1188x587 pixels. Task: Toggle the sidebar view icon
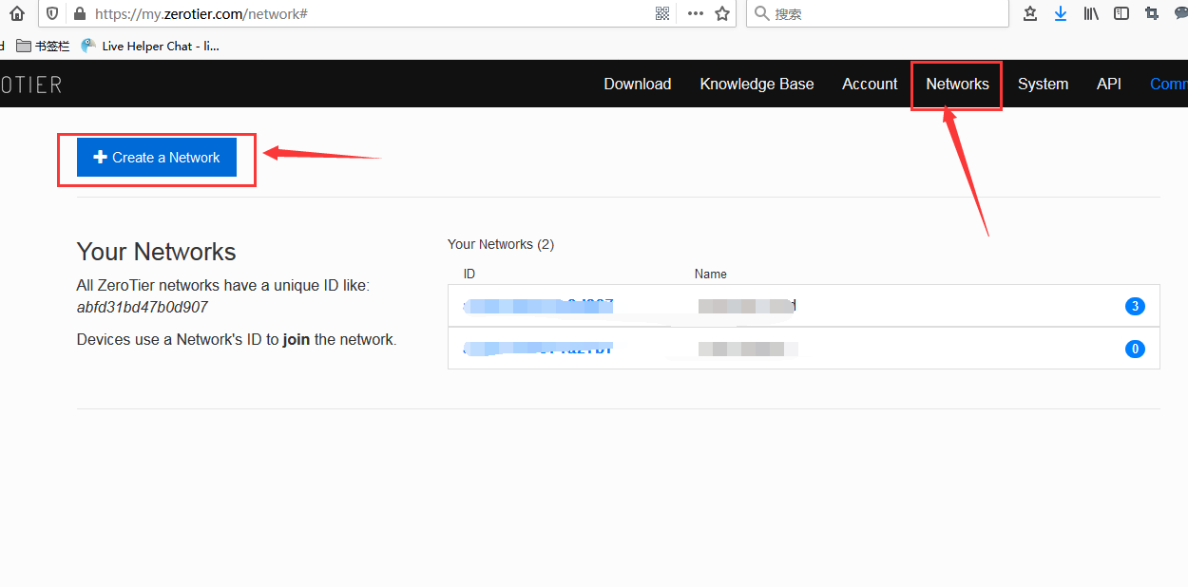point(1121,13)
